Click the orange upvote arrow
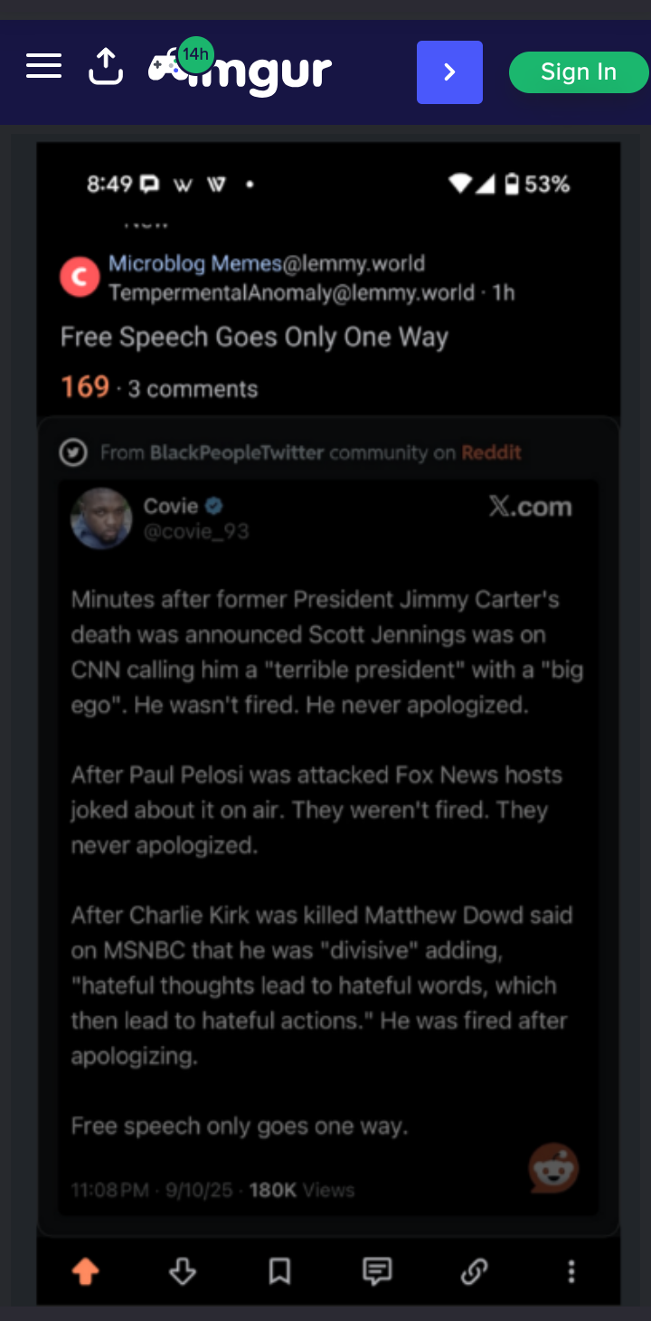Image resolution: width=651 pixels, height=1321 pixels. [x=85, y=1272]
